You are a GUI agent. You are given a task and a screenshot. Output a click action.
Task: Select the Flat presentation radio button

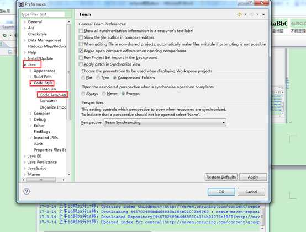coord(83,78)
